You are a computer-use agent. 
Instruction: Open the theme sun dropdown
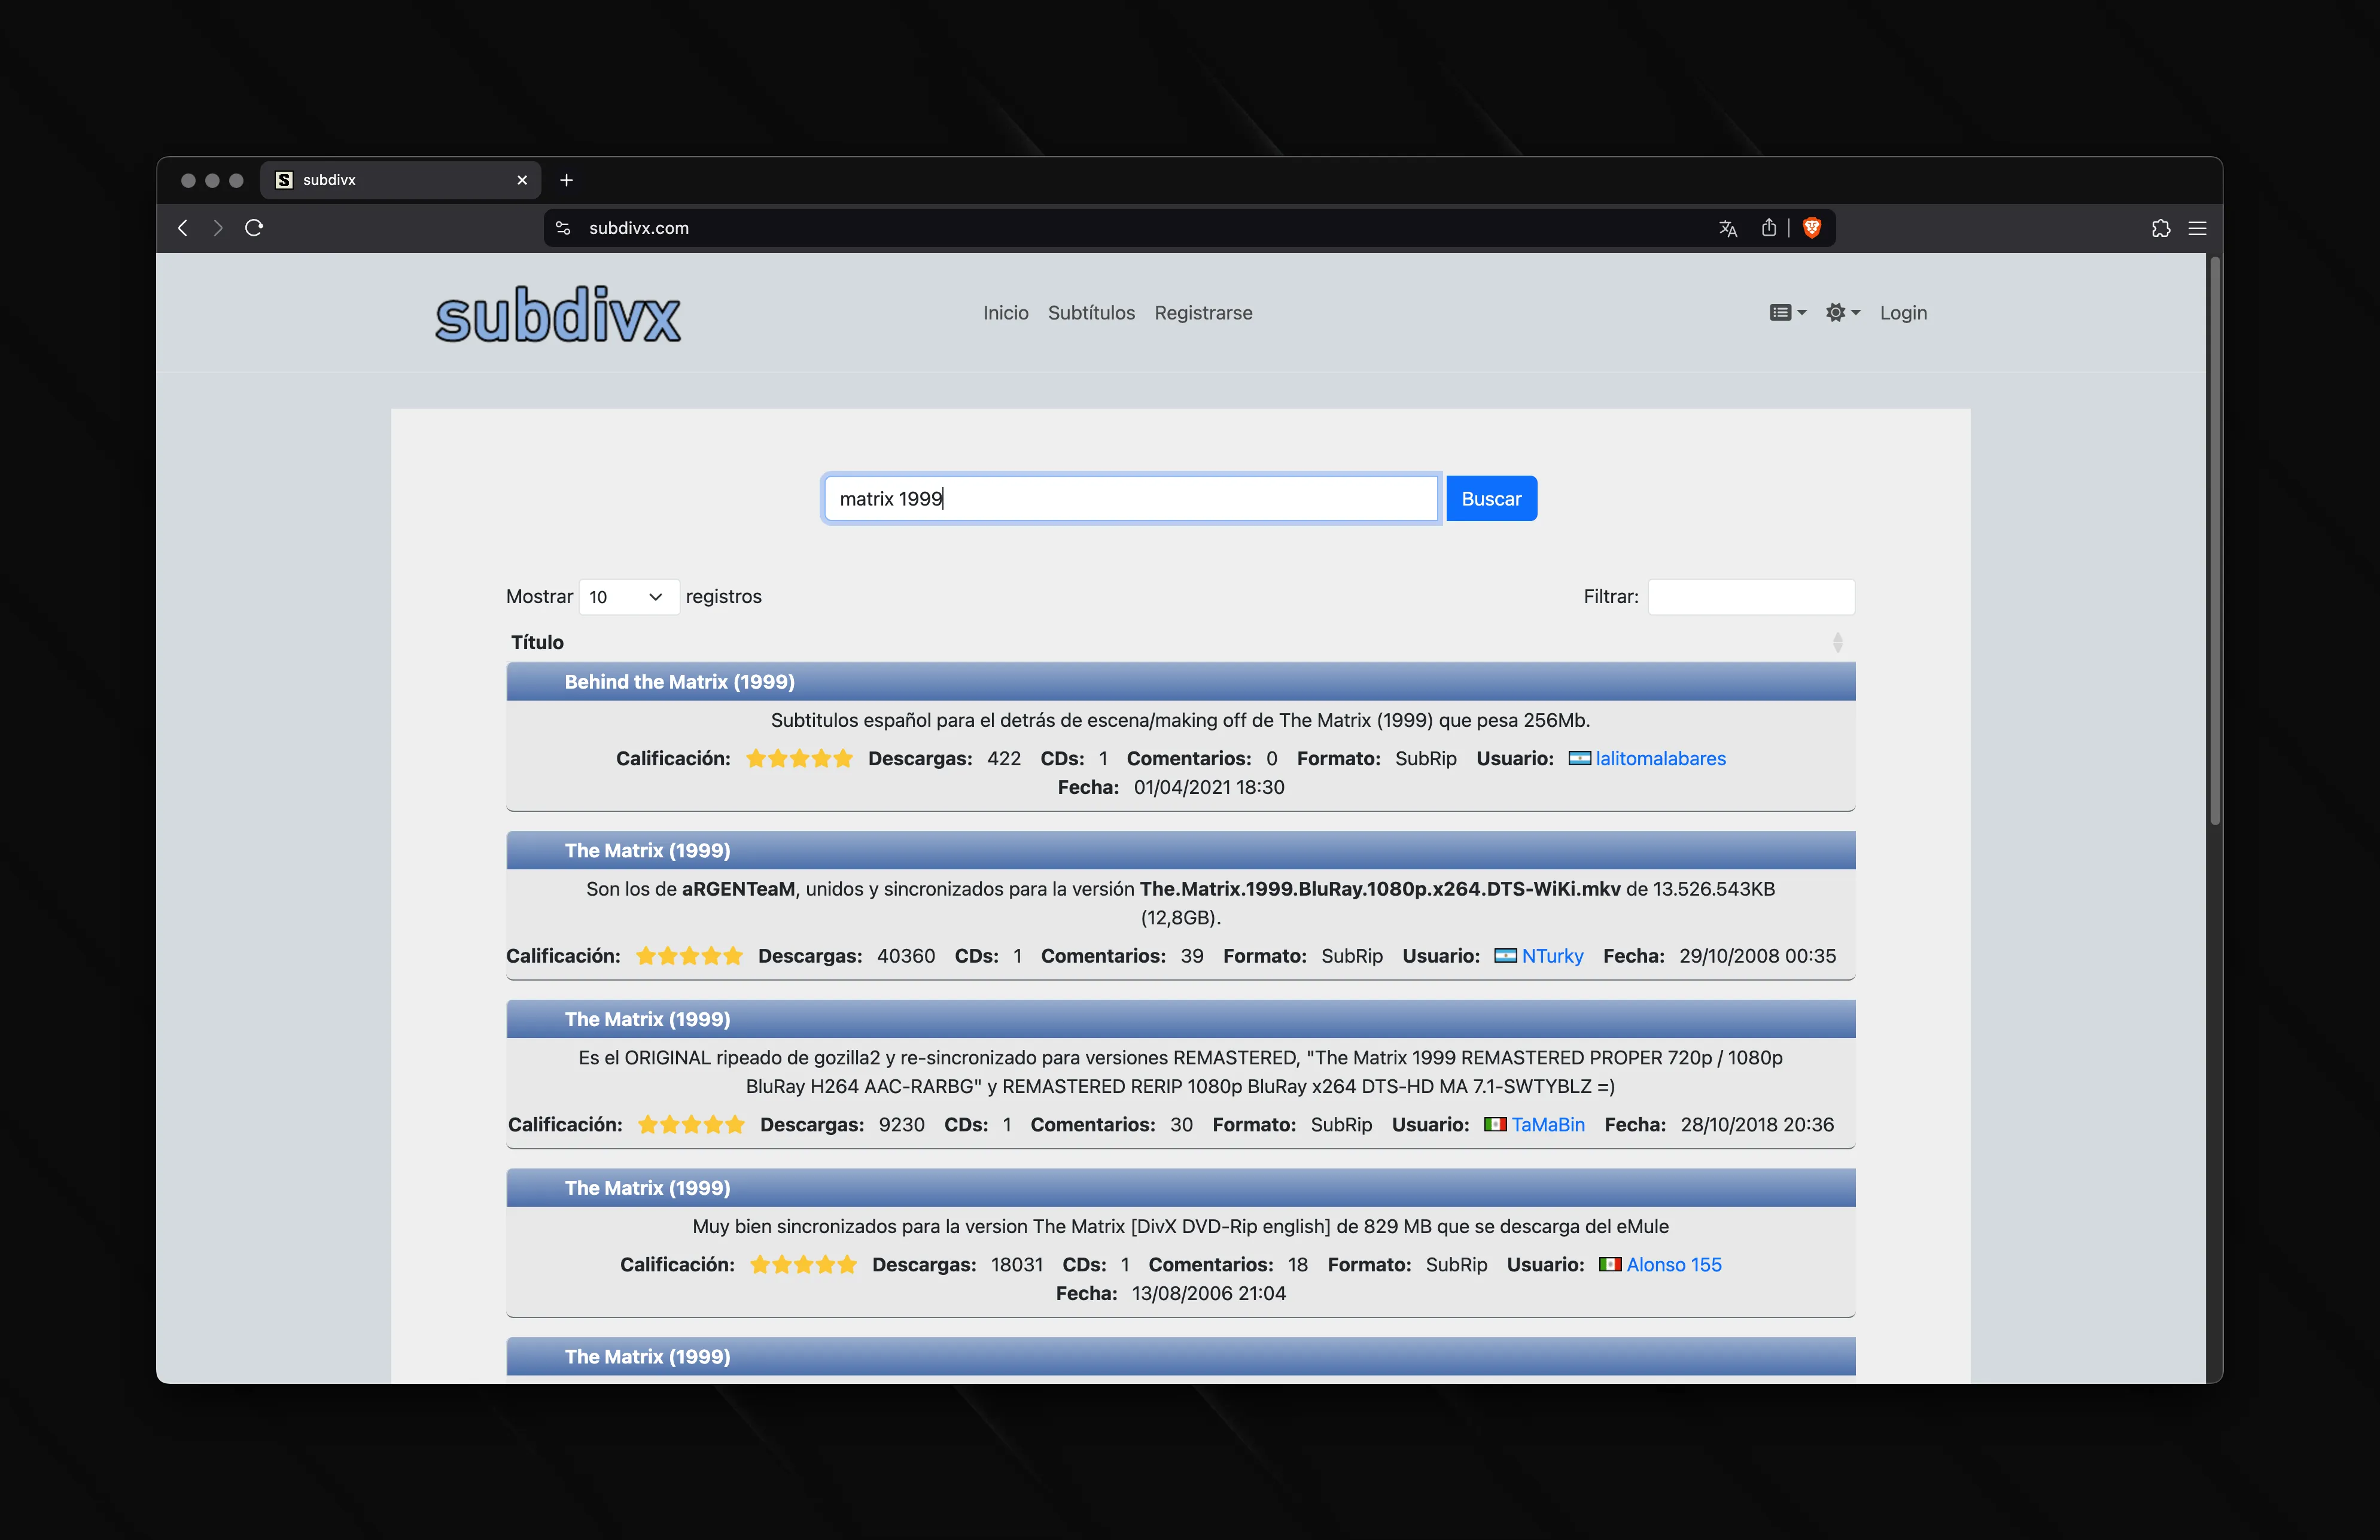click(x=1842, y=313)
